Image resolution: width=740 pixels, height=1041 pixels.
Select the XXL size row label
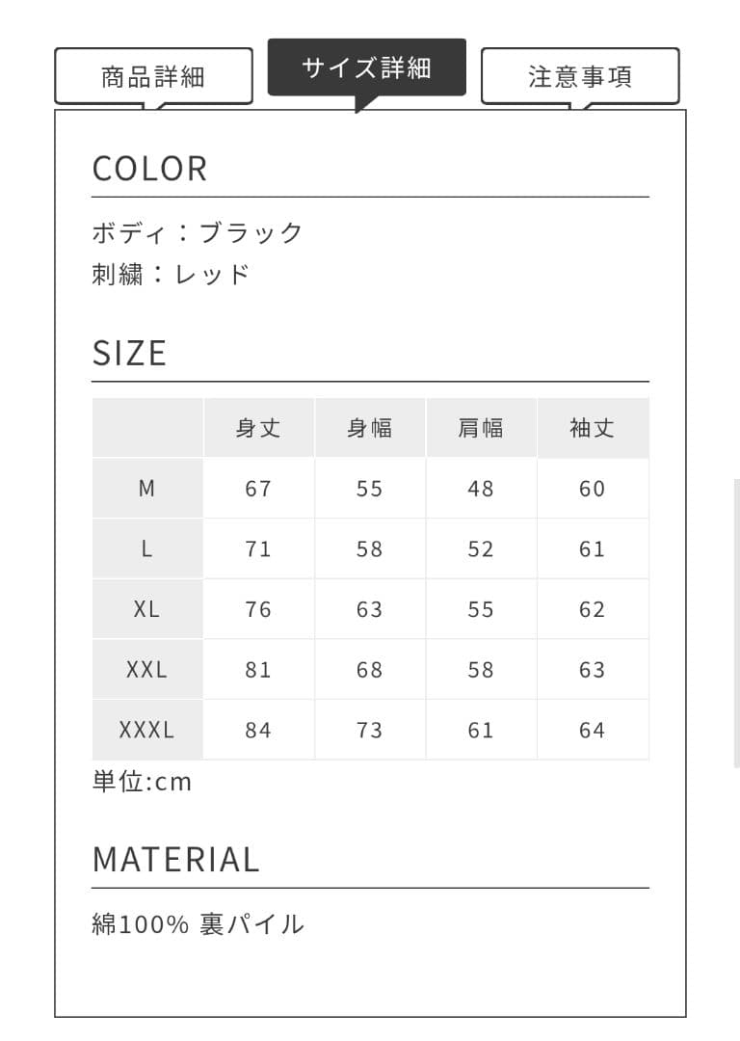pyautogui.click(x=146, y=669)
